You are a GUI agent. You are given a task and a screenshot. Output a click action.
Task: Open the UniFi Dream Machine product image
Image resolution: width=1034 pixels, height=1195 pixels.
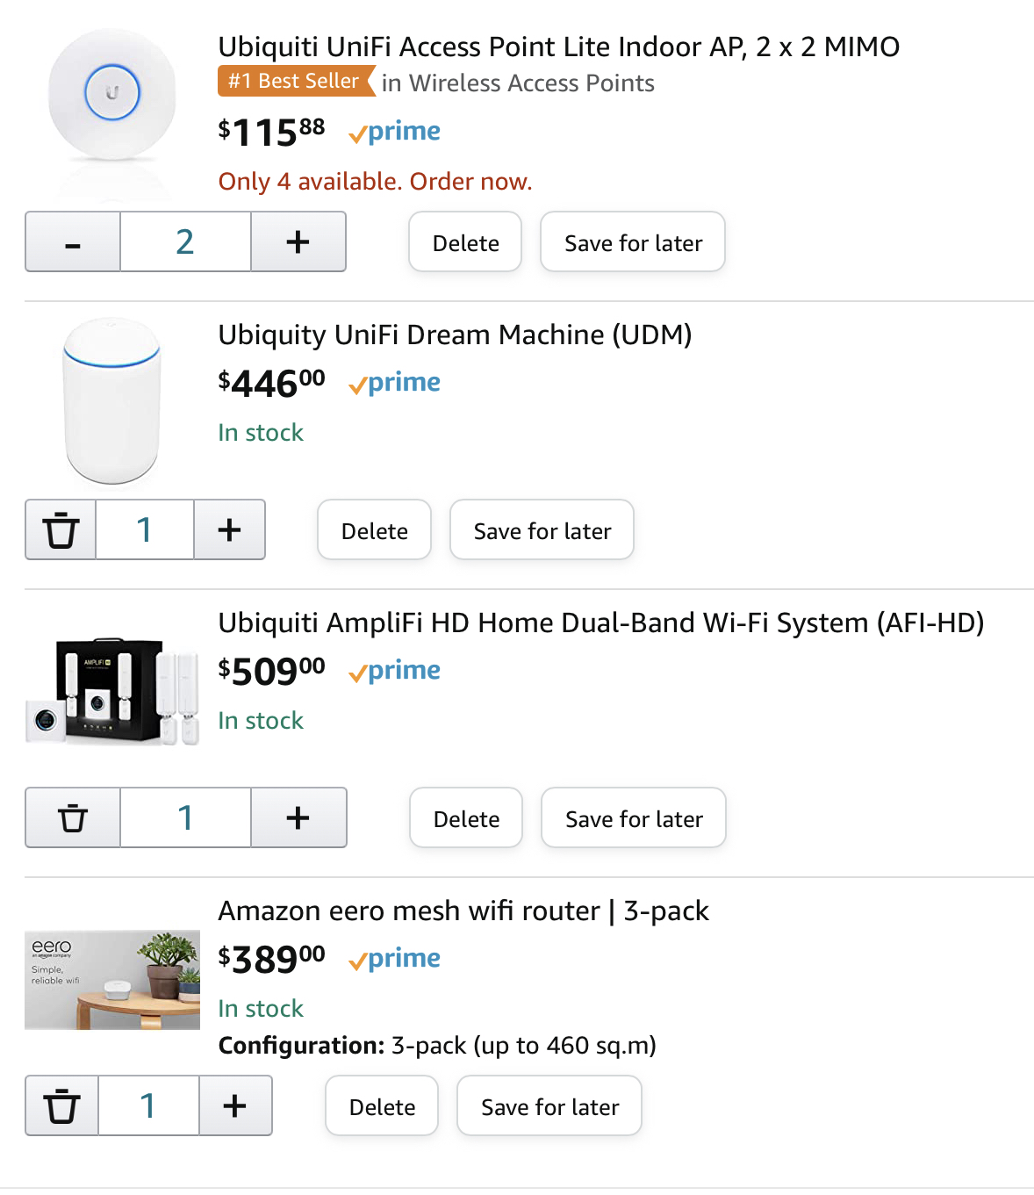pyautogui.click(x=112, y=400)
